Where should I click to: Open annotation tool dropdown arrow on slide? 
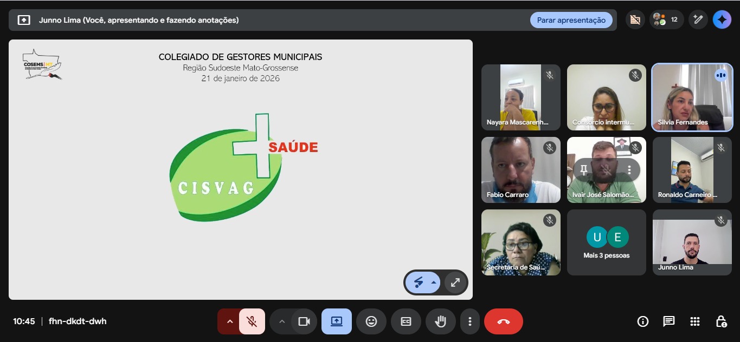pos(434,282)
